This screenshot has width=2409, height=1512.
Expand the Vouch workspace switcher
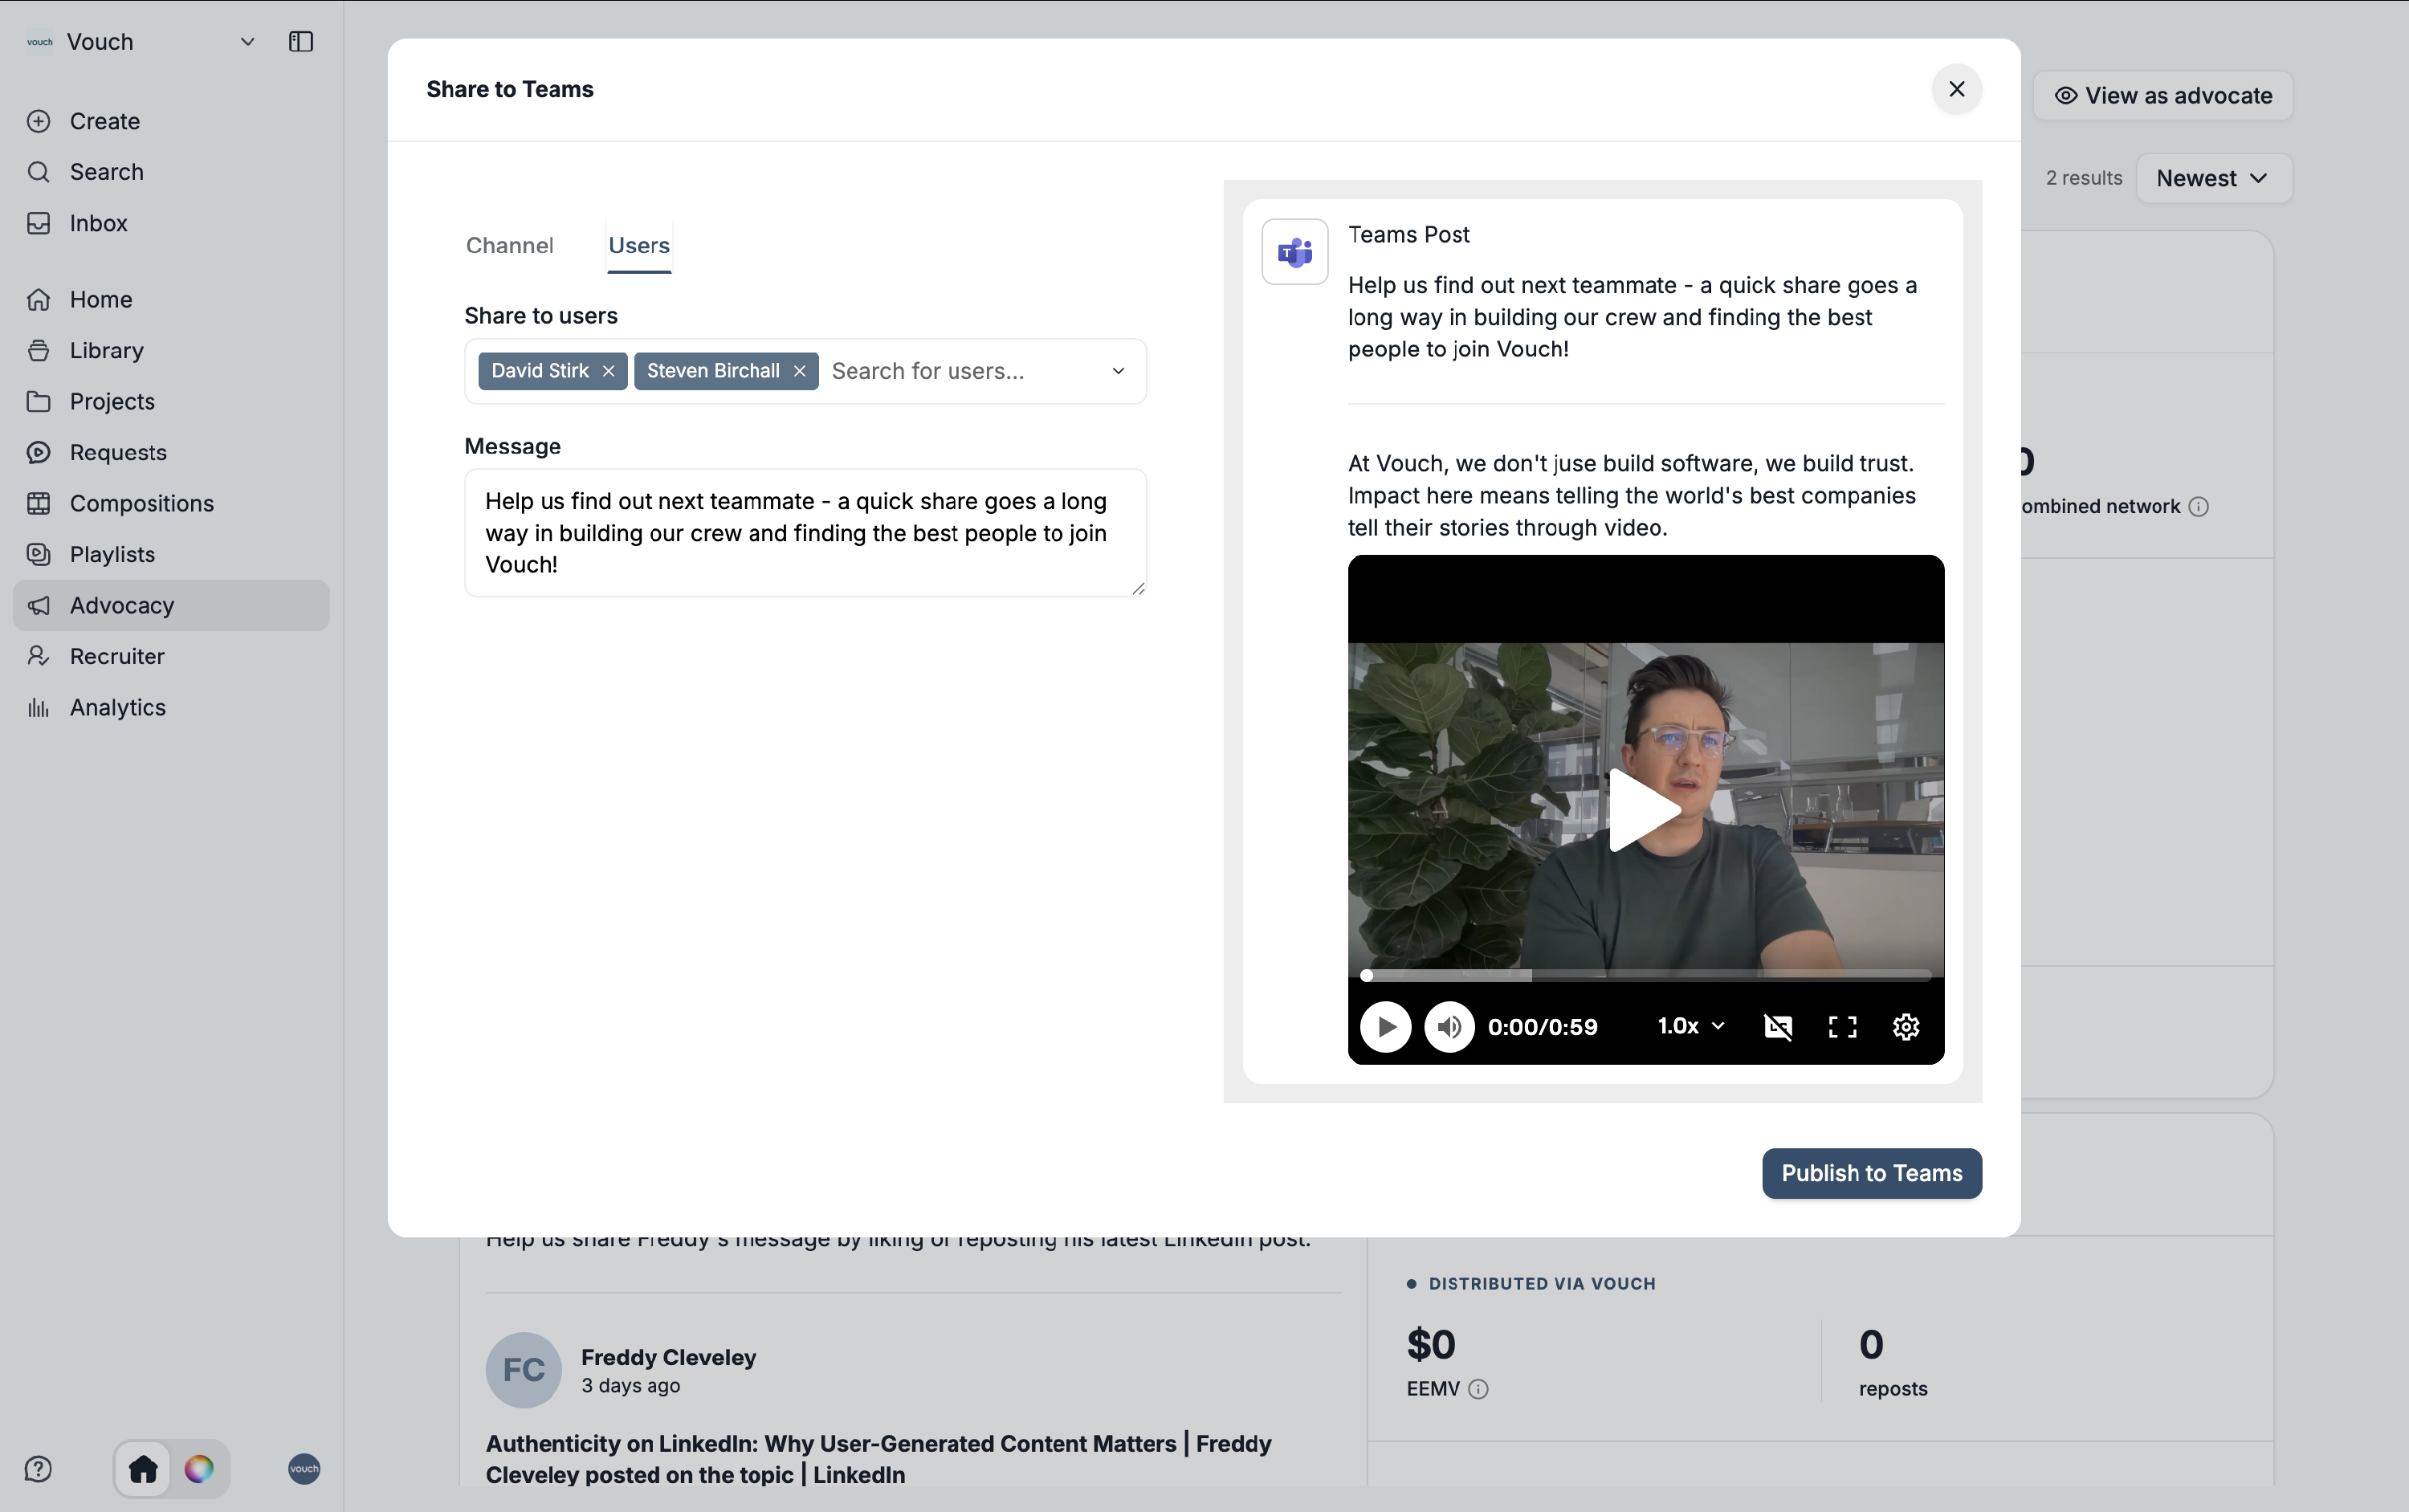click(x=141, y=41)
